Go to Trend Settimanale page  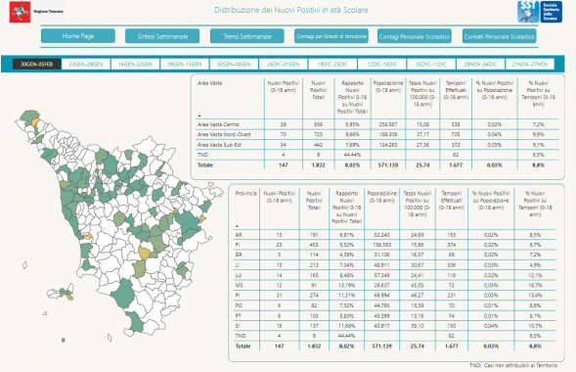(247, 36)
